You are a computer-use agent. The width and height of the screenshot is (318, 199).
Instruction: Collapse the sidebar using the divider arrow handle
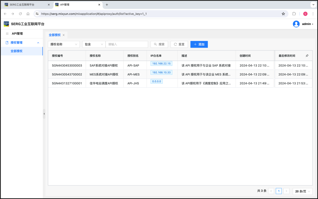pos(44,114)
